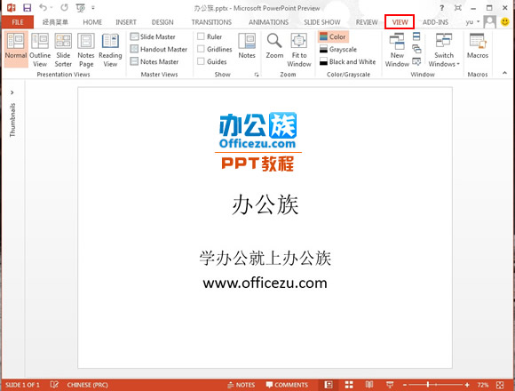Start Slide Show from status bar

click(390, 385)
